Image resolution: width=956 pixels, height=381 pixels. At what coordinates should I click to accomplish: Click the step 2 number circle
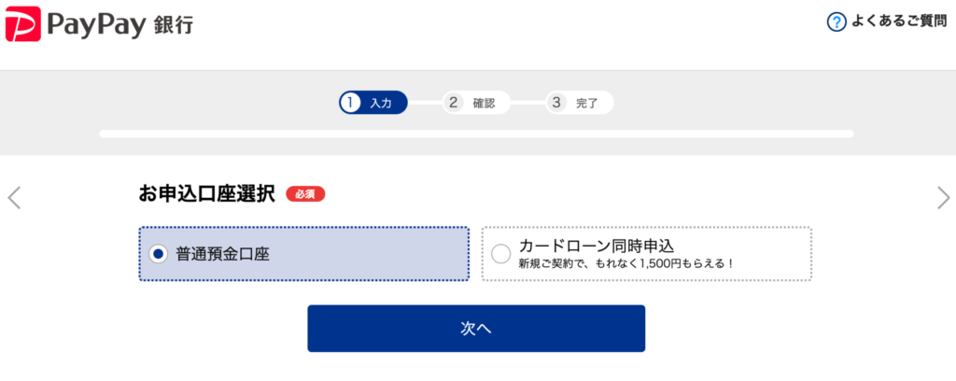pyautogui.click(x=453, y=103)
